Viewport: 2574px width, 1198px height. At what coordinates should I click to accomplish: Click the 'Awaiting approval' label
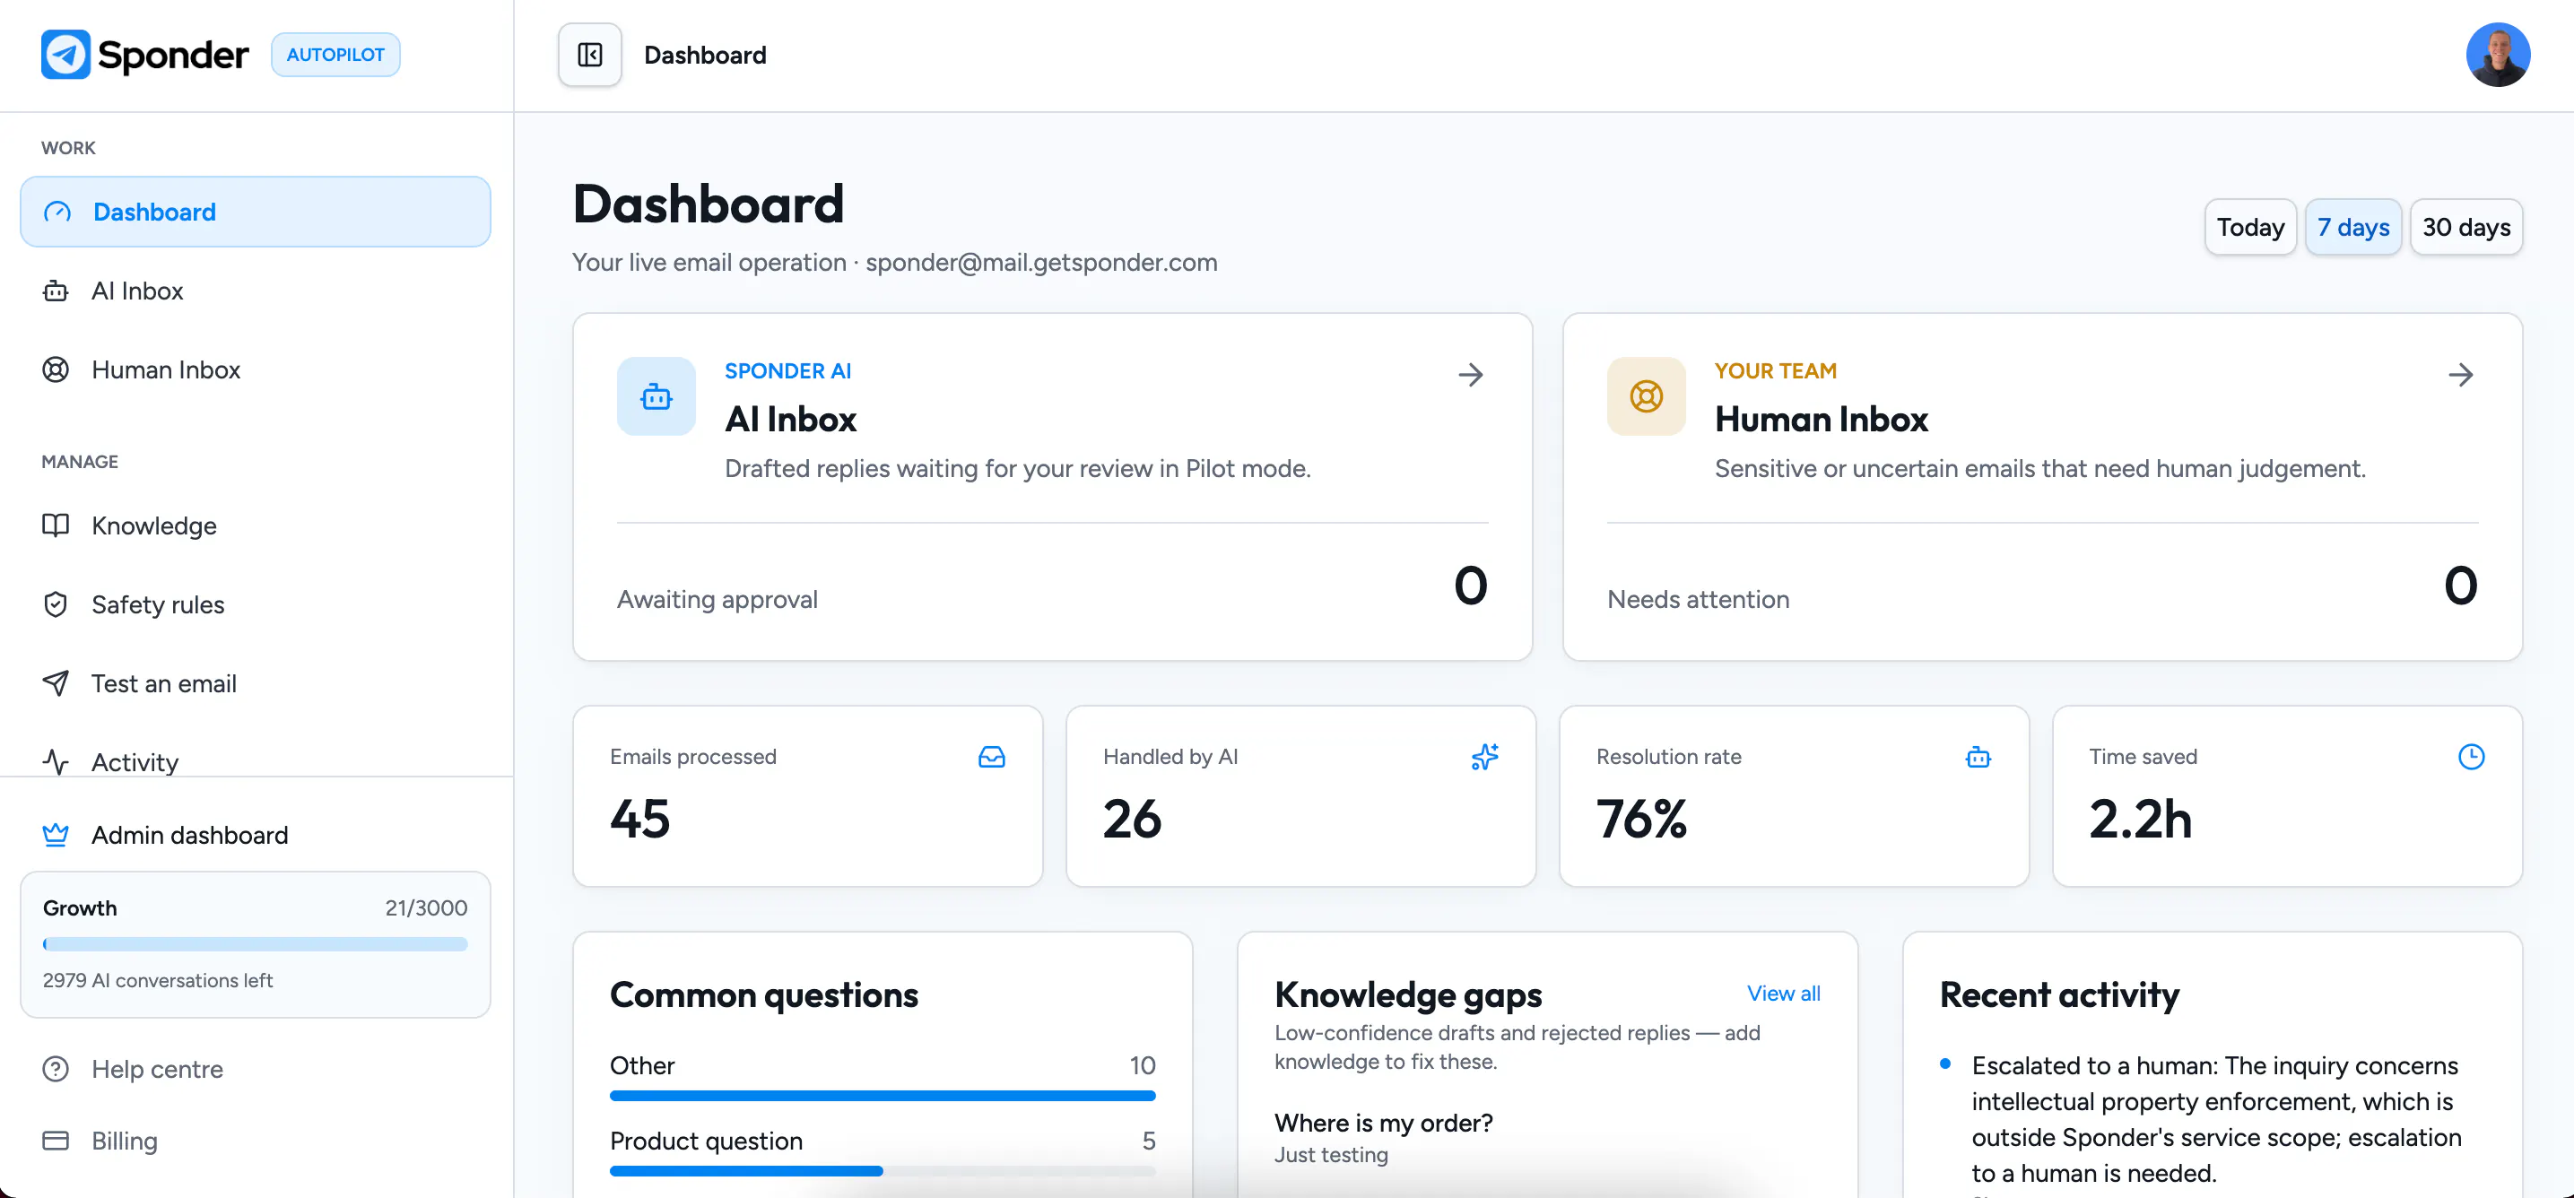tap(717, 600)
